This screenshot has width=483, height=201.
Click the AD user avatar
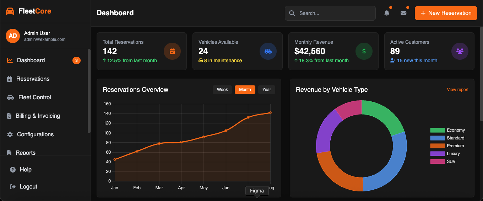pos(13,36)
